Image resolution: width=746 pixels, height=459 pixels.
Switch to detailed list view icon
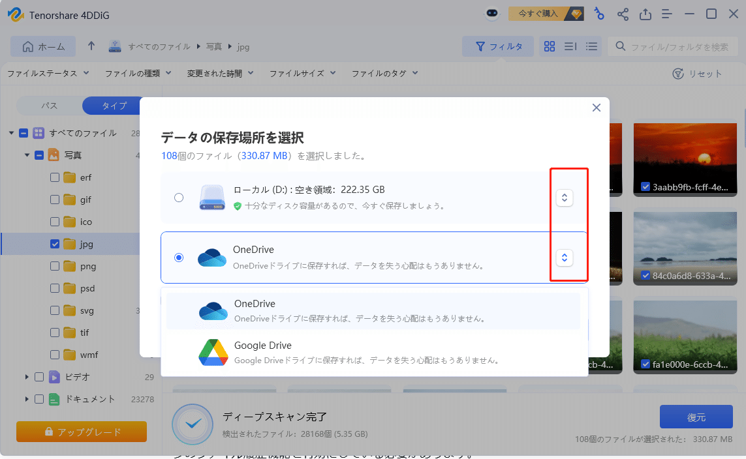(x=570, y=46)
